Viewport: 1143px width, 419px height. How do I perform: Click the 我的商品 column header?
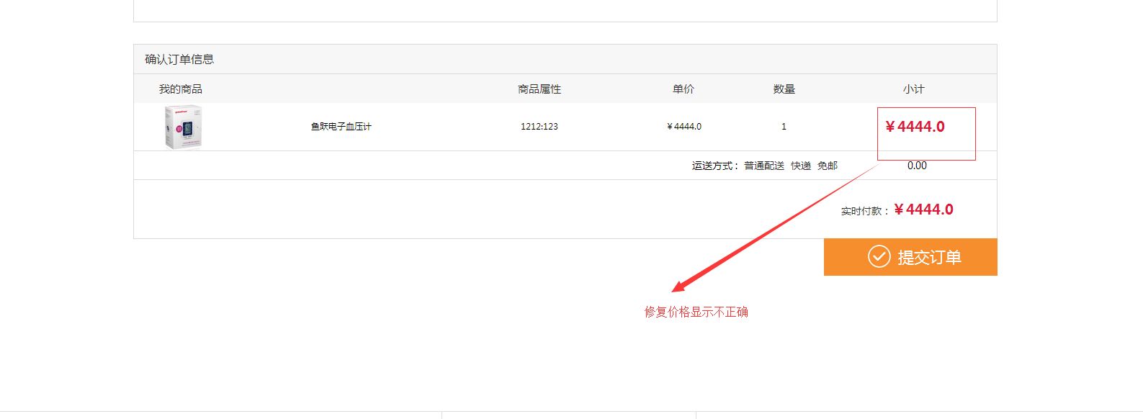tap(180, 89)
